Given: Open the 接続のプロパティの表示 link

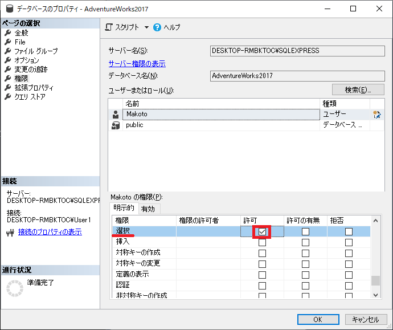Looking at the screenshot, I should click(x=50, y=232).
